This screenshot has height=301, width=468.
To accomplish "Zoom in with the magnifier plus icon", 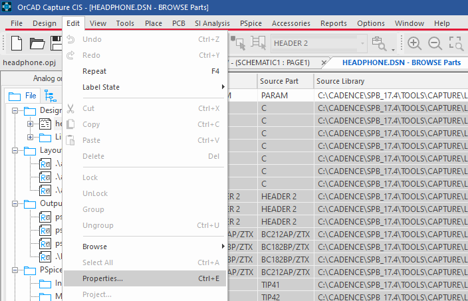I will pos(414,44).
